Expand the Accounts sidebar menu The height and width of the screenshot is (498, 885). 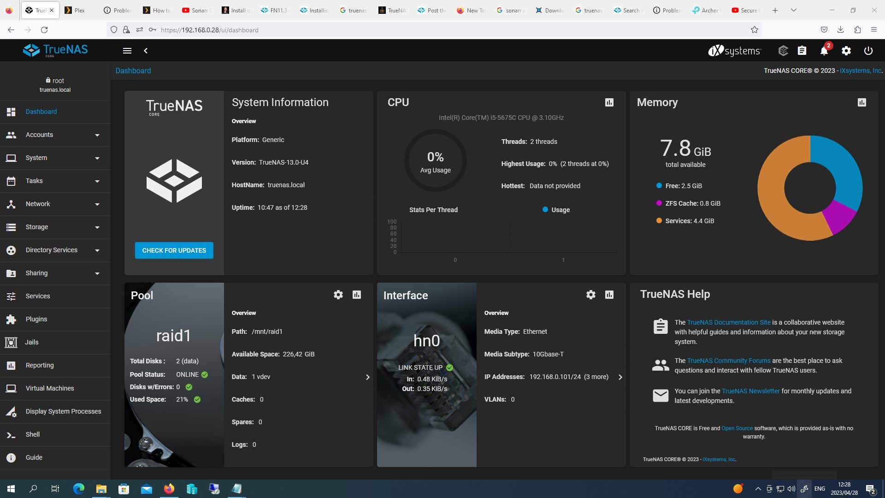click(55, 135)
